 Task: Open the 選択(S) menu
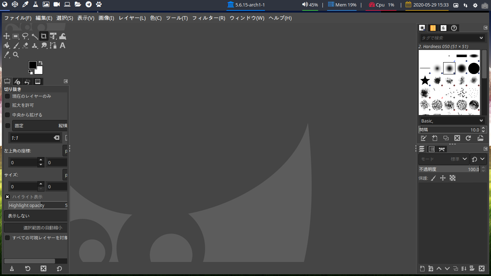(65, 18)
